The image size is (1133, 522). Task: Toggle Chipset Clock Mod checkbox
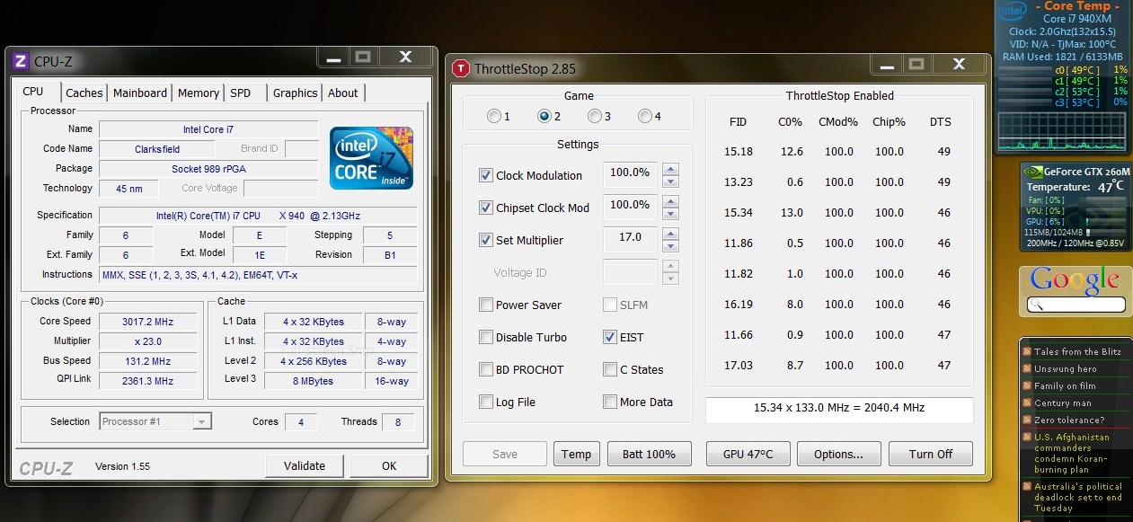[486, 208]
